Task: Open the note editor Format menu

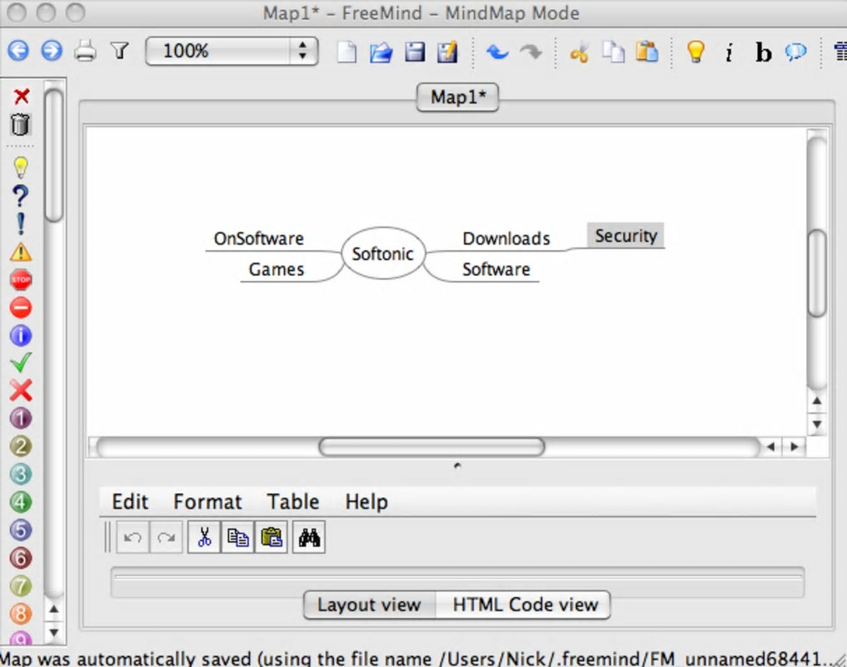Action: (208, 502)
